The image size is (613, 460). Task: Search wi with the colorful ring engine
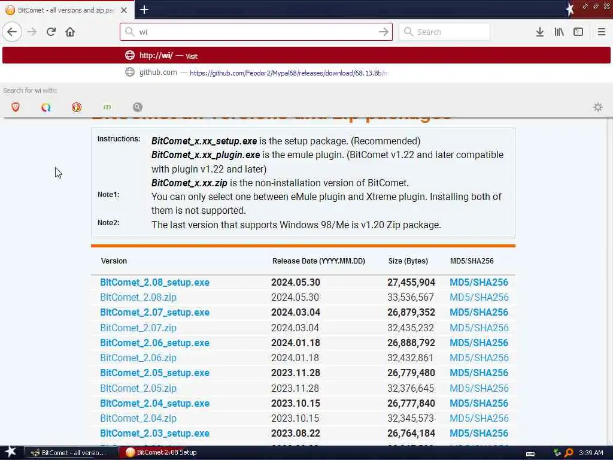(x=45, y=107)
